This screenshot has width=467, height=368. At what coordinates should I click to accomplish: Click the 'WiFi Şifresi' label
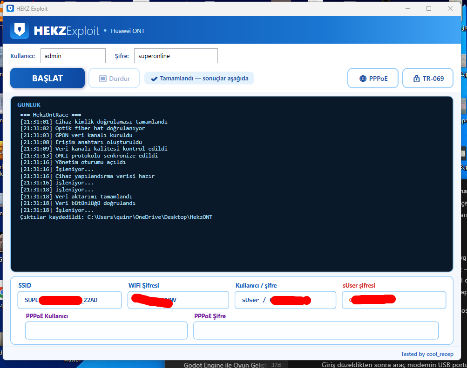[x=143, y=285]
